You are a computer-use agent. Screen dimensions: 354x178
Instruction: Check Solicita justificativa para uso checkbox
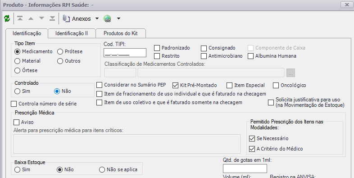coord(271,103)
